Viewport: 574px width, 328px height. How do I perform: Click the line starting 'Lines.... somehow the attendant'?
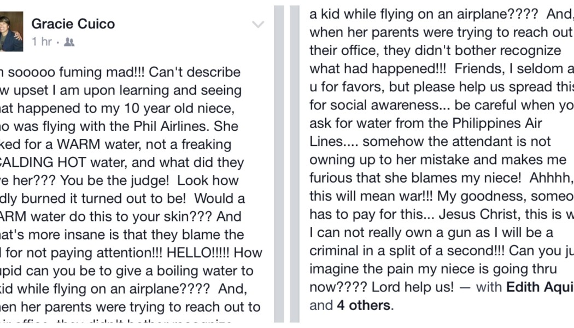click(430, 142)
